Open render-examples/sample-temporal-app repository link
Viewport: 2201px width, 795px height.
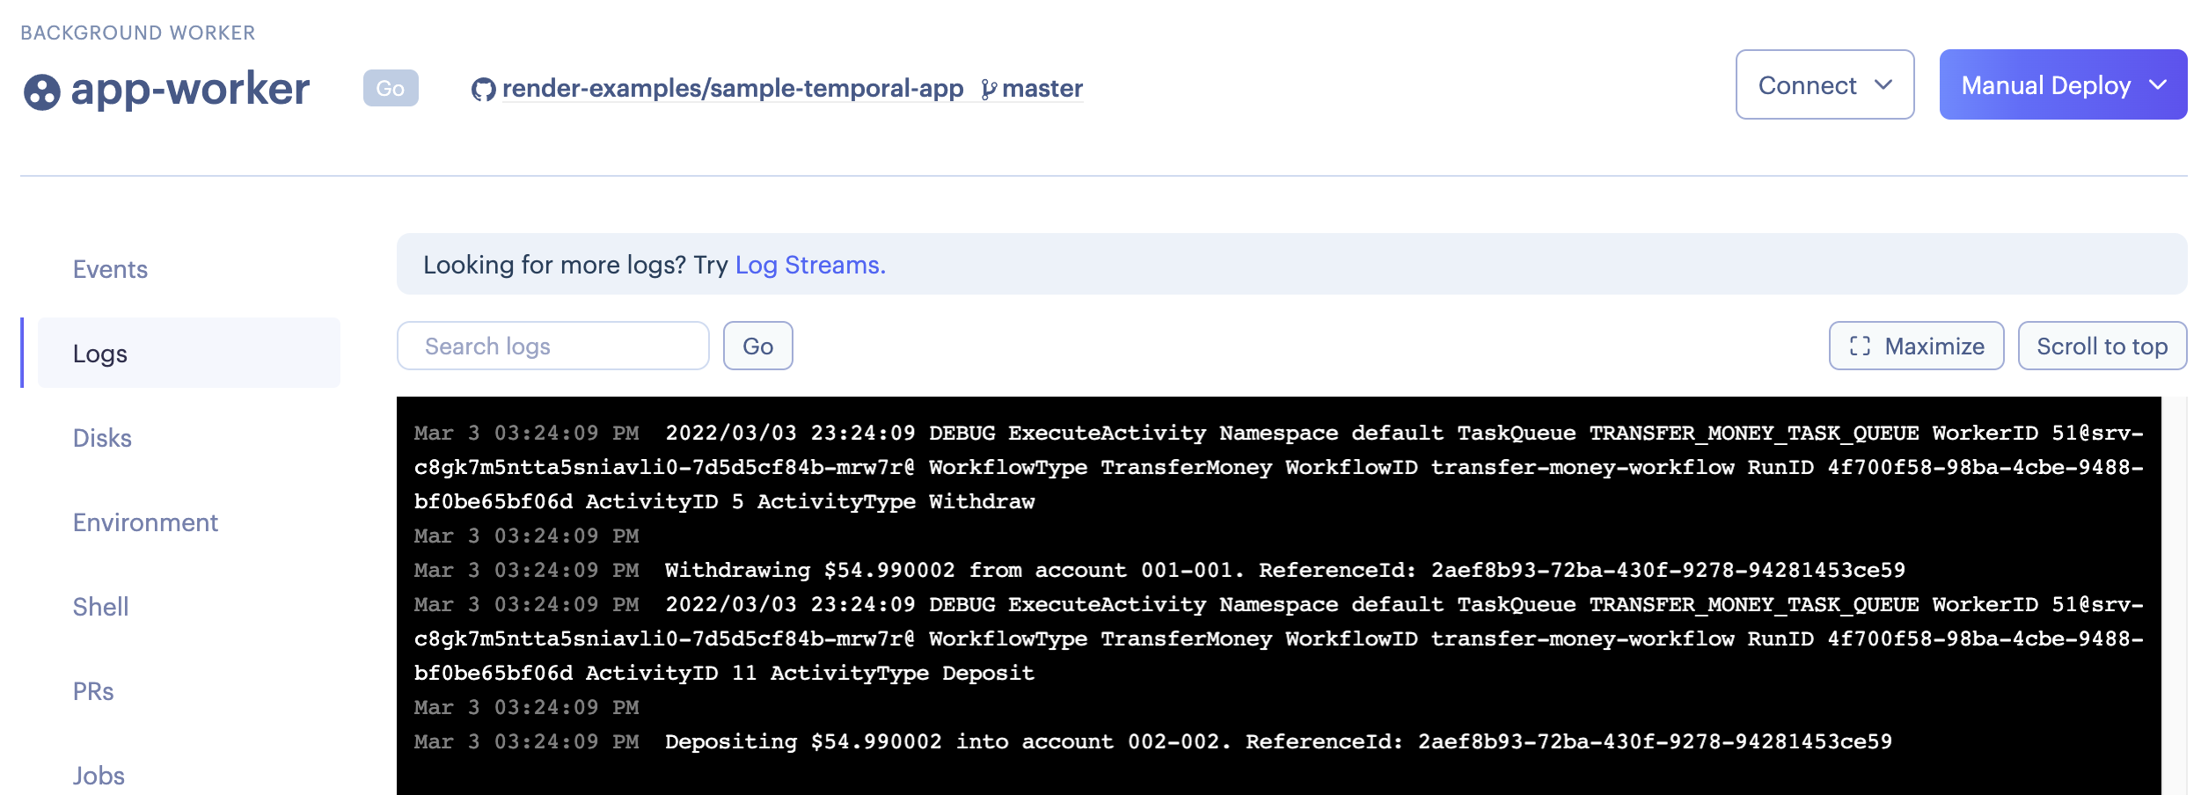[x=732, y=89]
